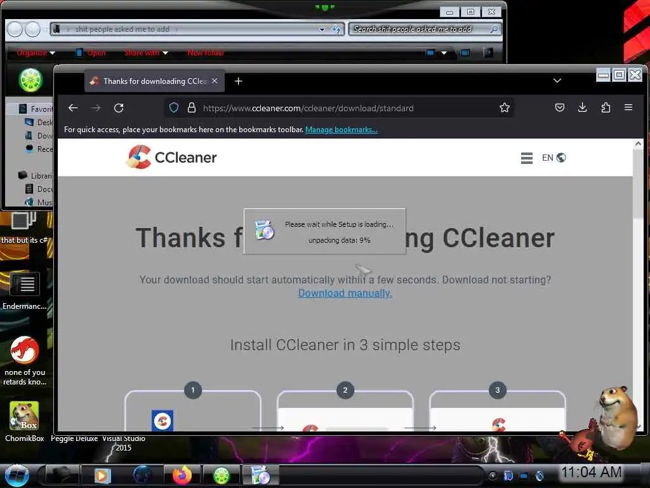Click the taskbar clock
The width and height of the screenshot is (650, 488).
click(591, 472)
